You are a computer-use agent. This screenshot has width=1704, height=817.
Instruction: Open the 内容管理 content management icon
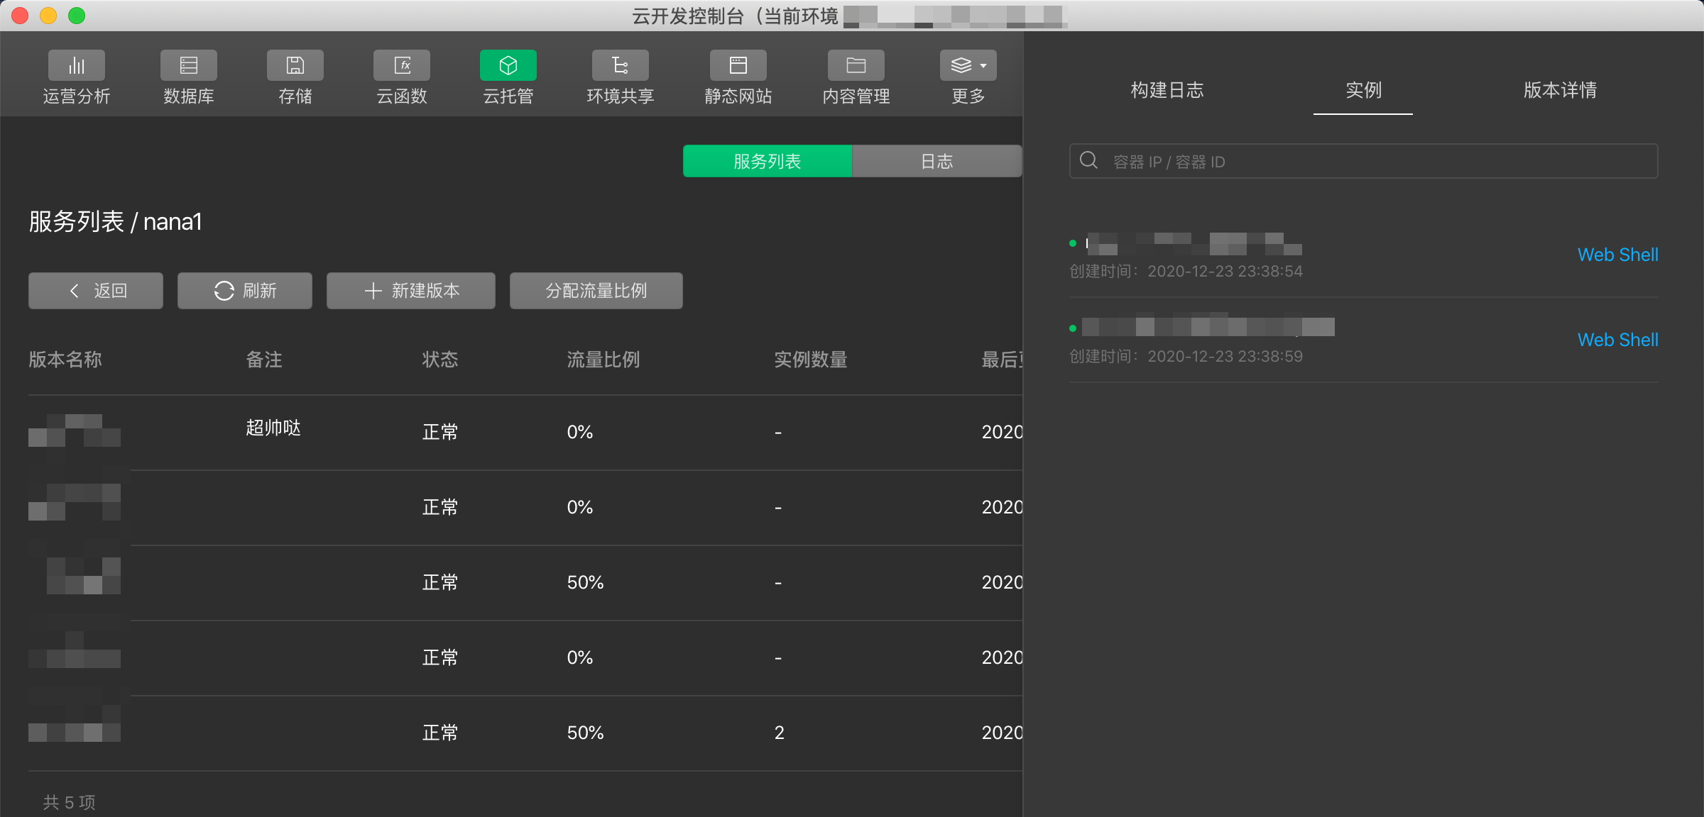click(x=856, y=66)
